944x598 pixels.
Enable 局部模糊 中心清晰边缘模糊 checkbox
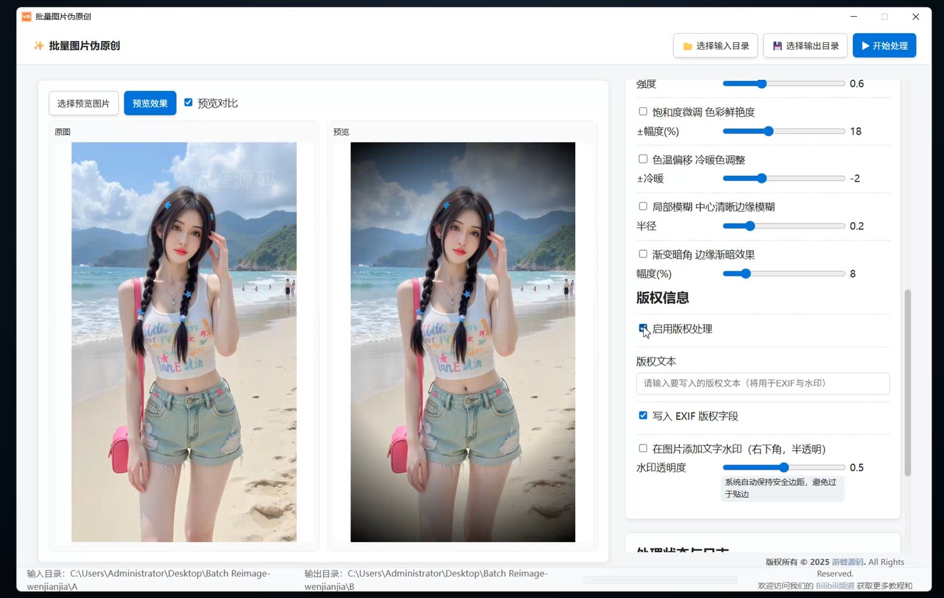(643, 206)
